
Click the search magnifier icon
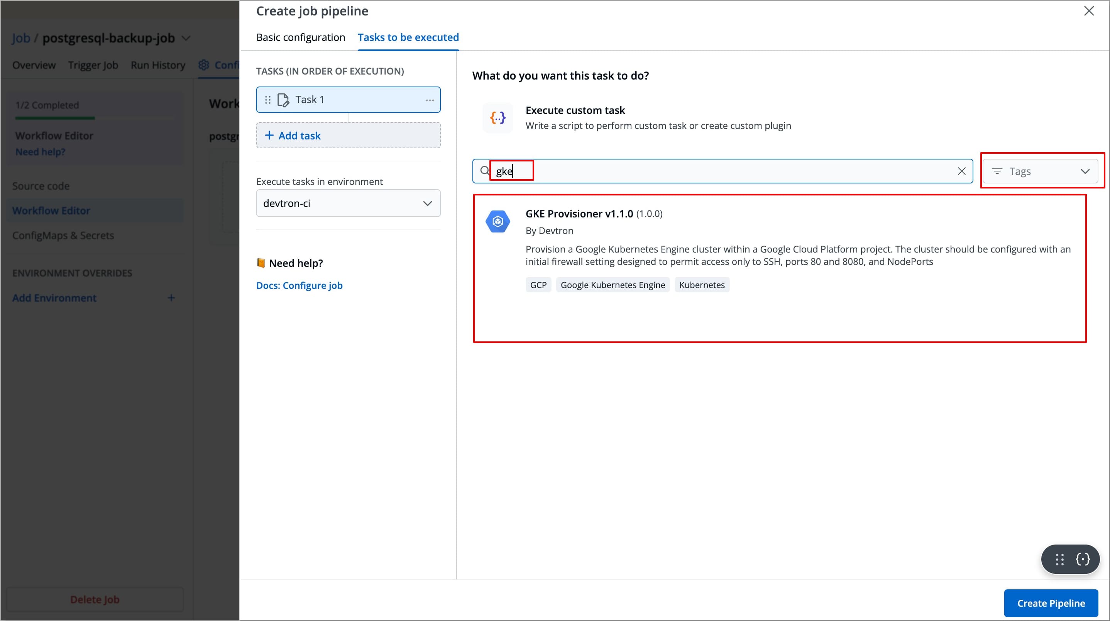pos(484,171)
